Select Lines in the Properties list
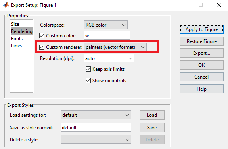228x149 pixels. click(x=21, y=46)
